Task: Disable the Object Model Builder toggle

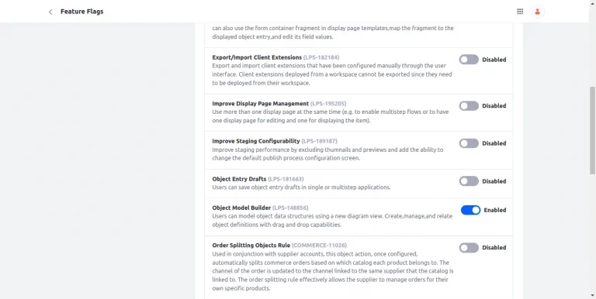Action: (470, 210)
